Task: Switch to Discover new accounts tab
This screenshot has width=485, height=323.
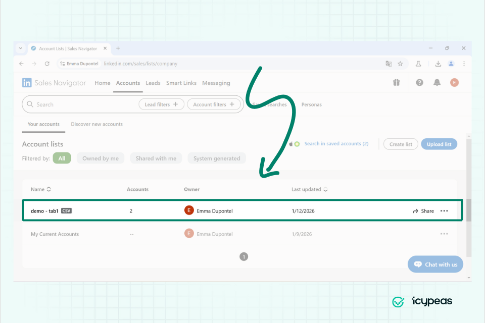Action: click(97, 124)
